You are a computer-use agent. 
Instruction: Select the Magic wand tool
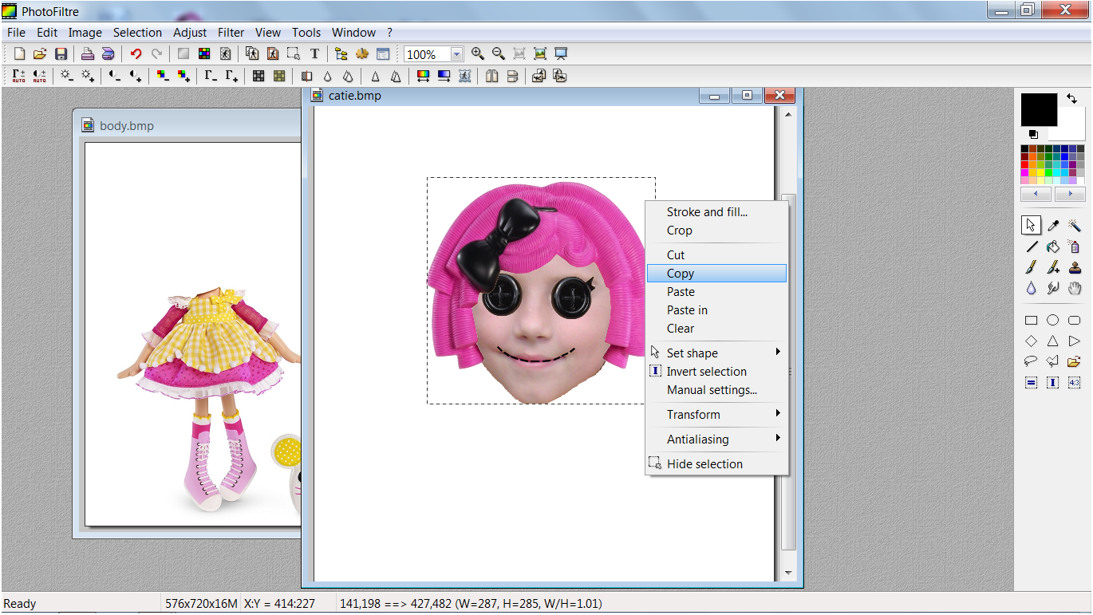point(1075,226)
